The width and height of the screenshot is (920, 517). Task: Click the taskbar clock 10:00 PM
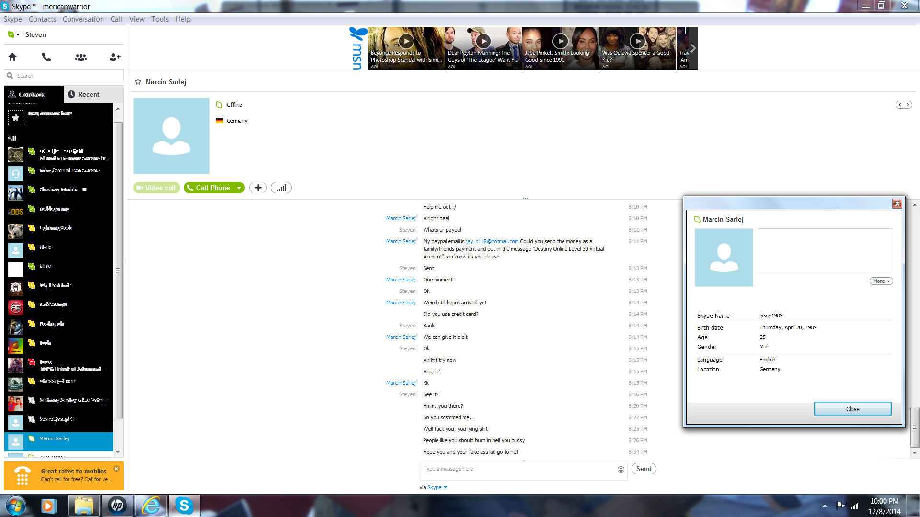click(884, 501)
